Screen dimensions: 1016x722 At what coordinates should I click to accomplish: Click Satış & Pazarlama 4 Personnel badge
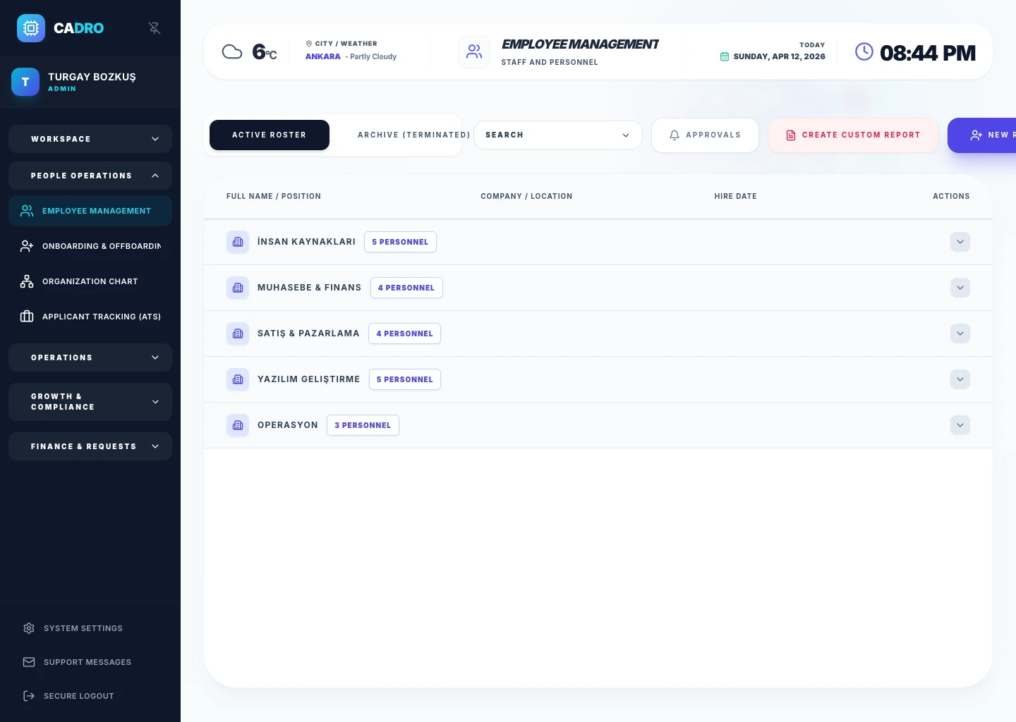click(404, 334)
